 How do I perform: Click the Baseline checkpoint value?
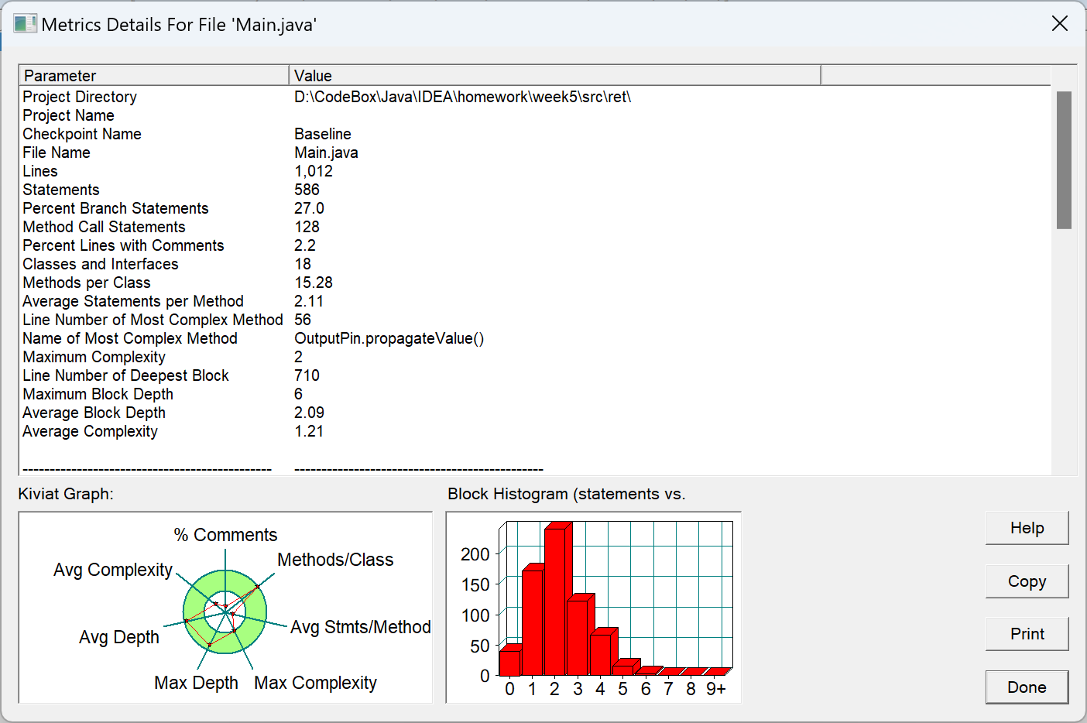(323, 134)
